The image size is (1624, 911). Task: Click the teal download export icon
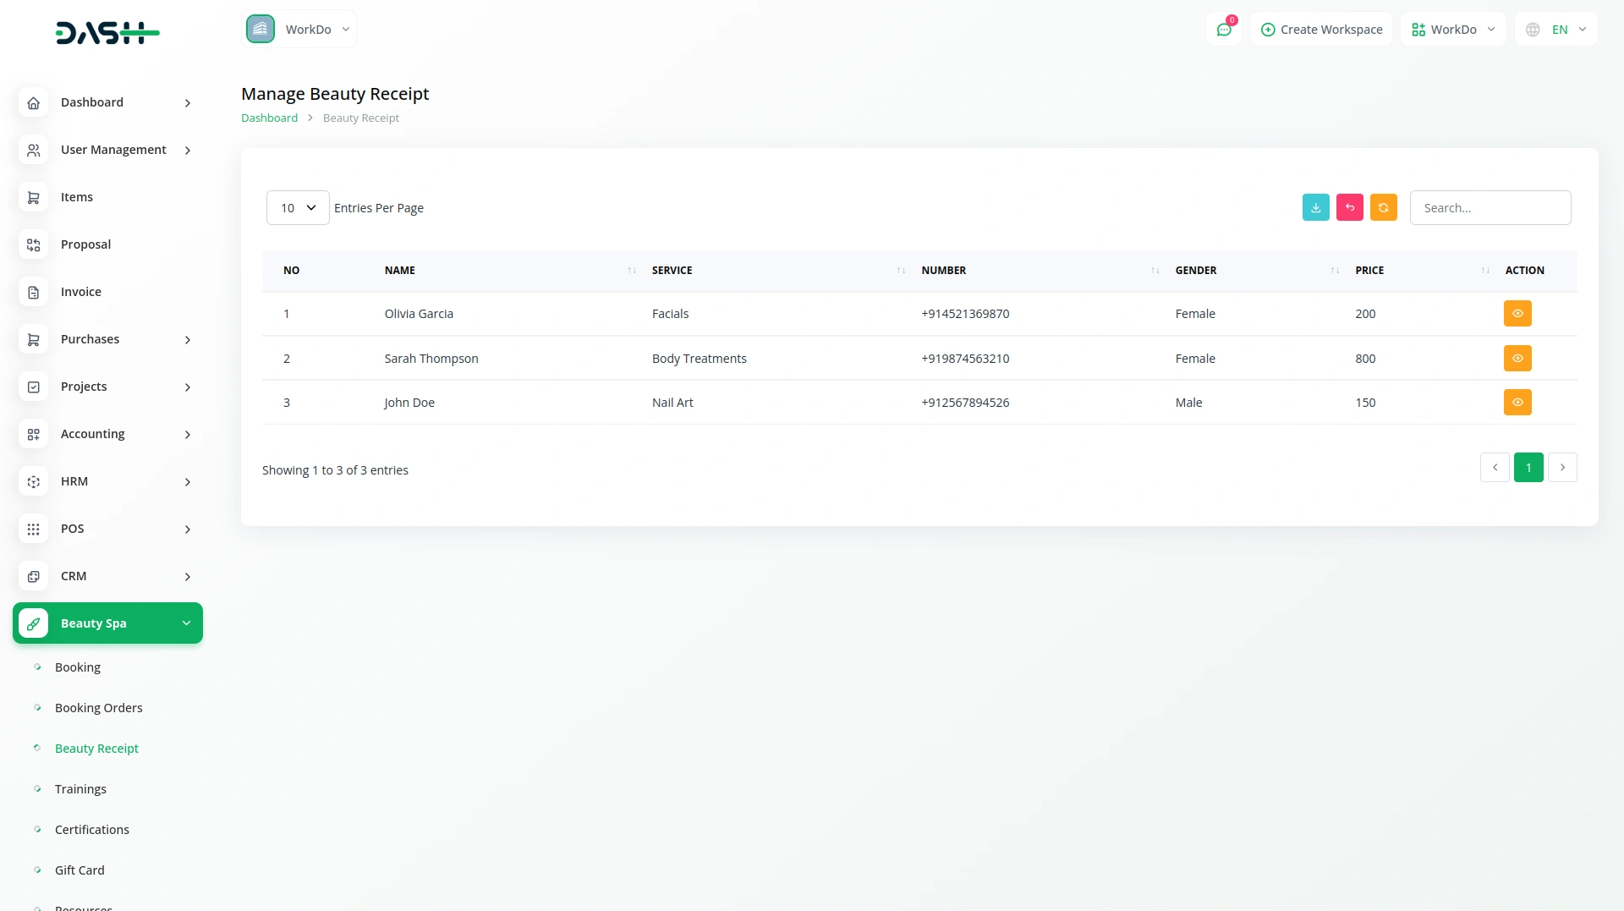[x=1315, y=207]
